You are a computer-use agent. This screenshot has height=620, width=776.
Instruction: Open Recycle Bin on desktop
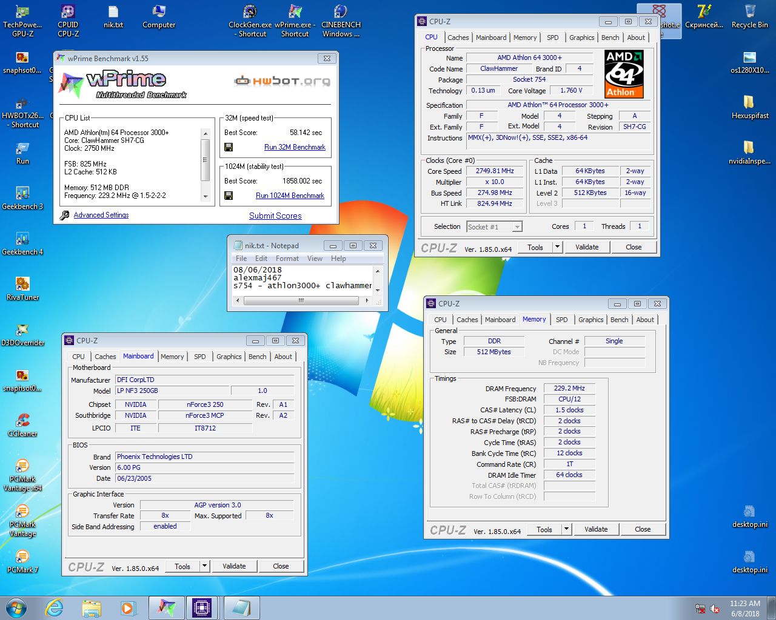click(x=750, y=17)
